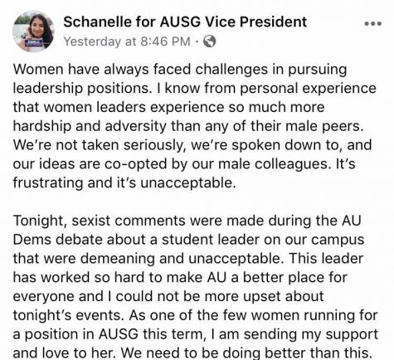Click the line starting has worked so hard

pyautogui.click(x=180, y=277)
